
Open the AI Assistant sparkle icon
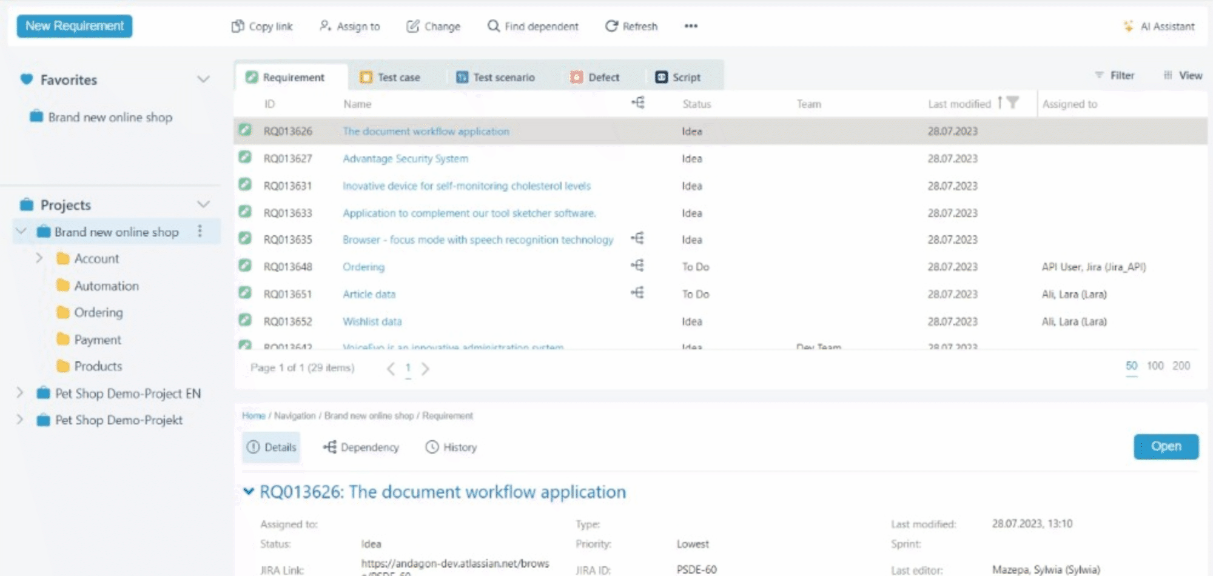point(1128,26)
